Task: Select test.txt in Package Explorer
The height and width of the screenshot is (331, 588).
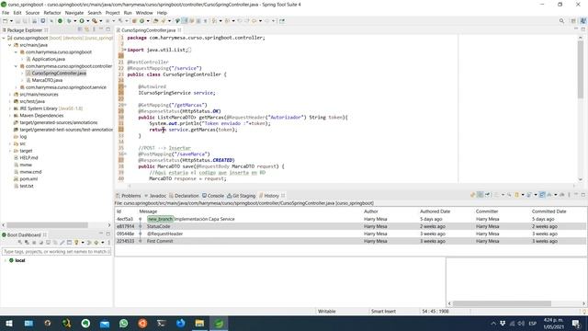Action: tap(27, 186)
